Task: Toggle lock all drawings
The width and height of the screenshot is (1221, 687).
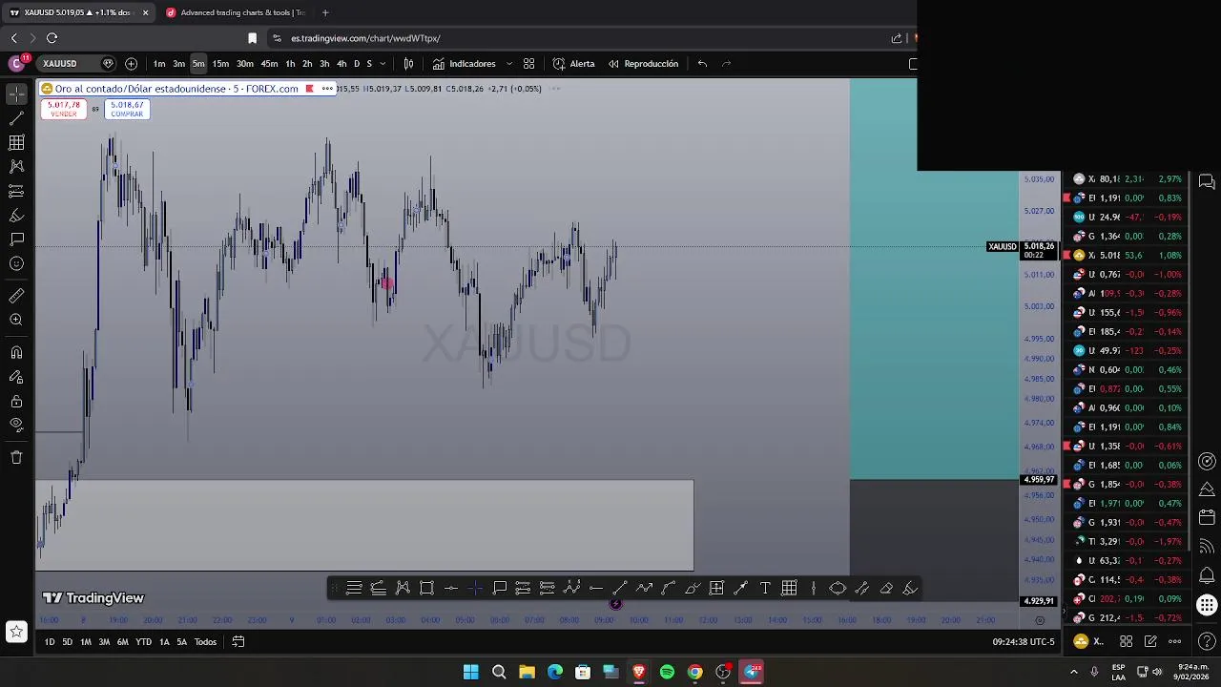Action: point(16,401)
